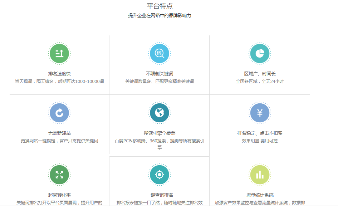Click the teal target crosshair icon
Image resolution: width=338 pixels, height=206 pixels.
coord(160,175)
